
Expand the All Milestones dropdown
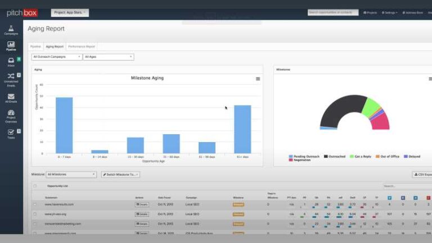(x=71, y=175)
